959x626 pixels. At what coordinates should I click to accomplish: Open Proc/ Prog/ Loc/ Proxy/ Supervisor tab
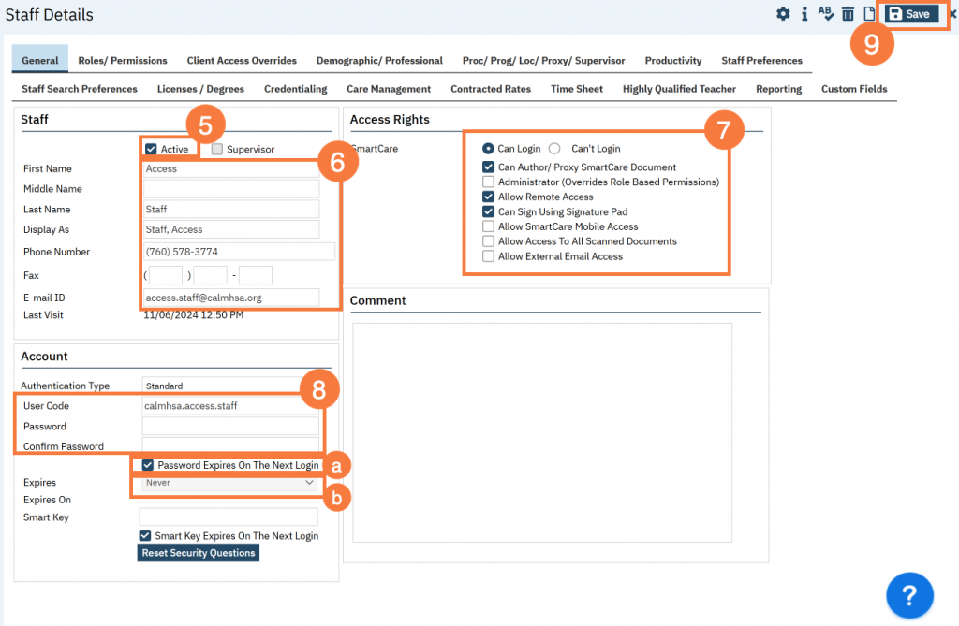544,61
